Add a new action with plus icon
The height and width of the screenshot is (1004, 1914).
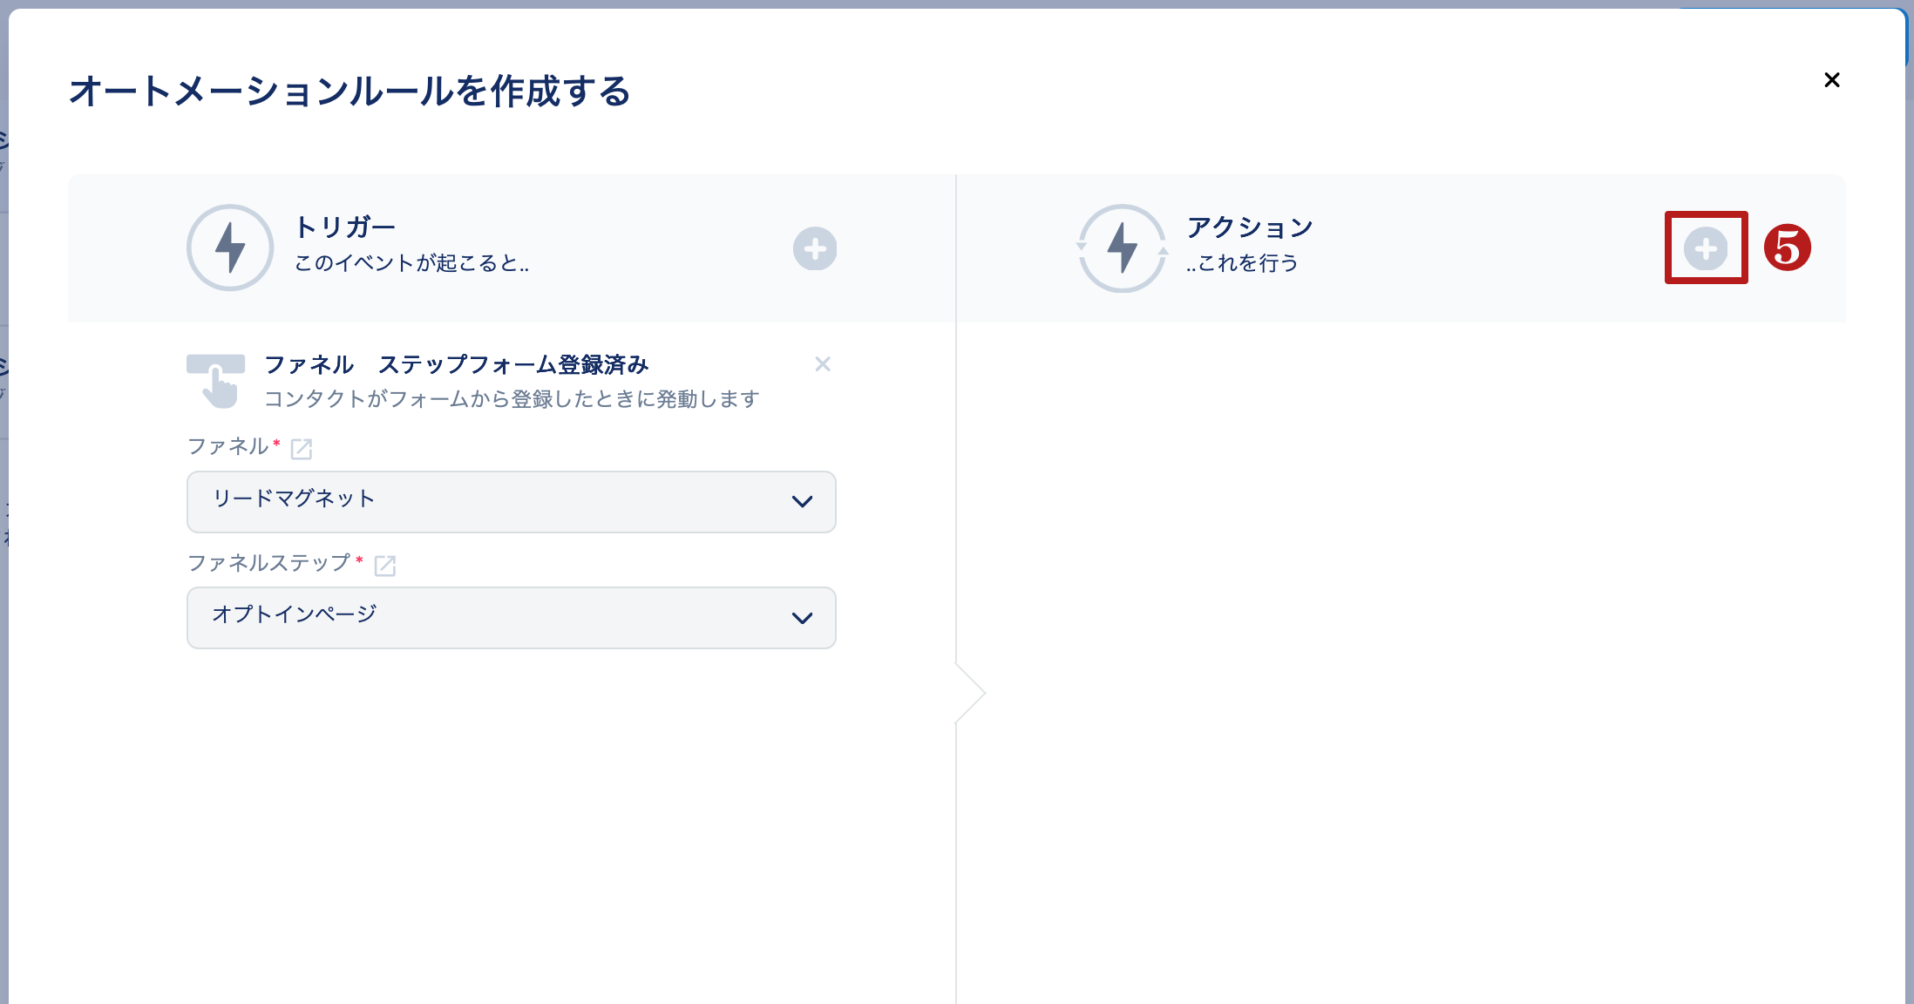1706,249
